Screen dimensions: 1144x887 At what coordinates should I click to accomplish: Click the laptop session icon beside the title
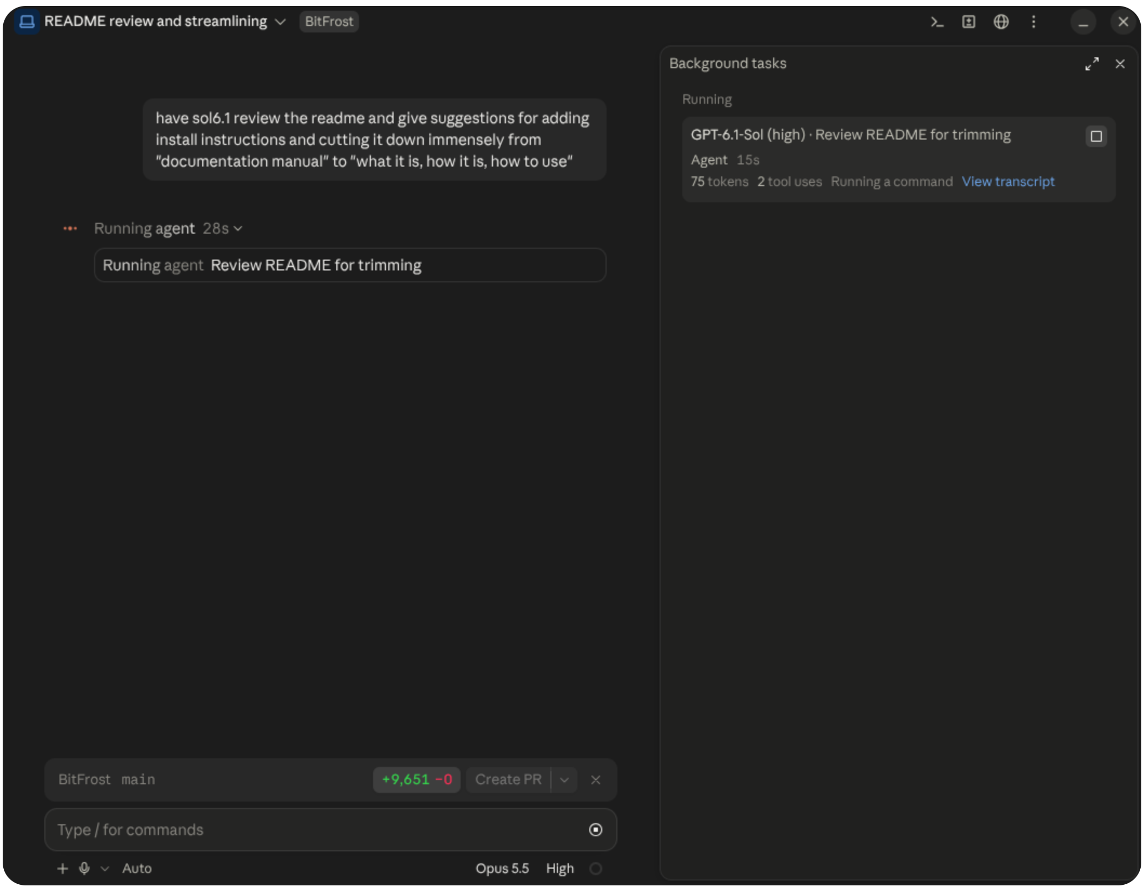tap(26, 22)
